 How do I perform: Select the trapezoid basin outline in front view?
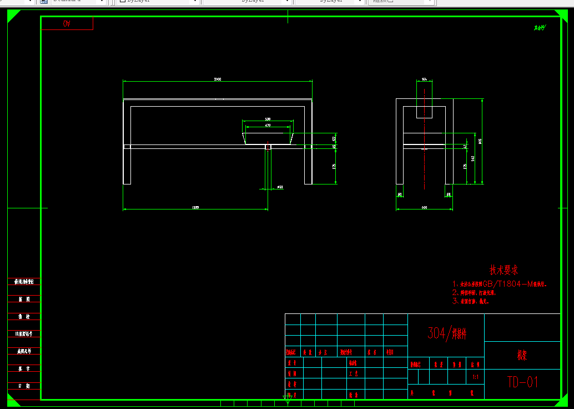tap(268, 138)
